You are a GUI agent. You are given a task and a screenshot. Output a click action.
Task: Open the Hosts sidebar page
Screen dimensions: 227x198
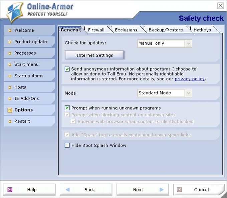pyautogui.click(x=29, y=87)
